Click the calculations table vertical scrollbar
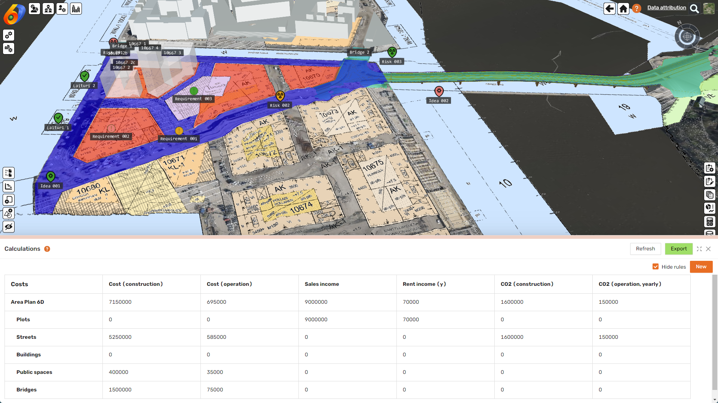 point(715,332)
